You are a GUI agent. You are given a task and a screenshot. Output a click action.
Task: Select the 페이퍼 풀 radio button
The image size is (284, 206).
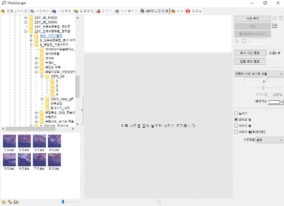(x=236, y=120)
